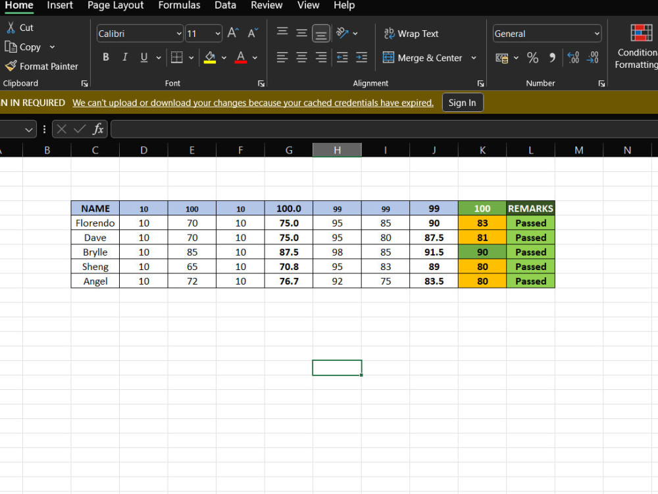Click the Accounting Number Format icon
This screenshot has width=658, height=494.
[502, 58]
